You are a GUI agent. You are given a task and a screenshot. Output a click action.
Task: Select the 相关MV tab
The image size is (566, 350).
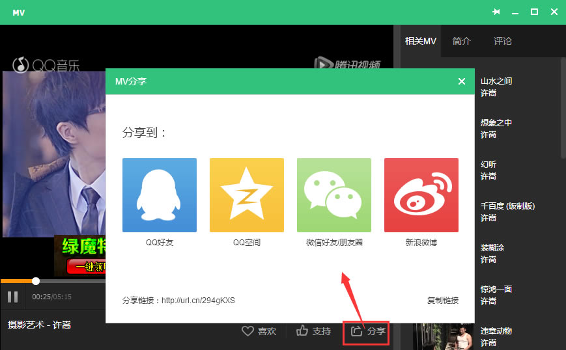[420, 41]
